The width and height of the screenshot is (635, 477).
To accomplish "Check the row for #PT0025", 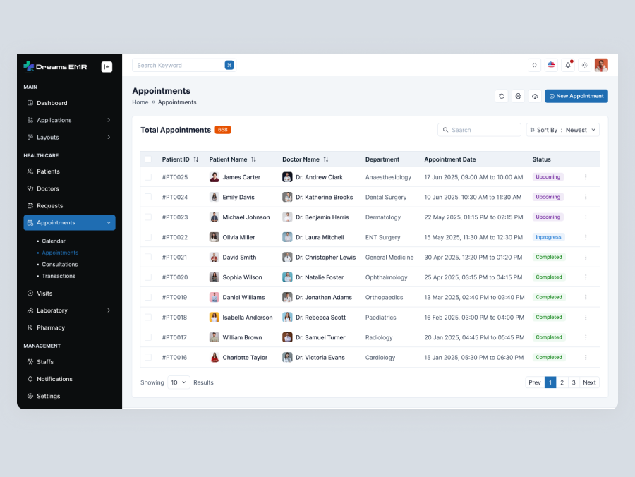I will pyautogui.click(x=148, y=177).
